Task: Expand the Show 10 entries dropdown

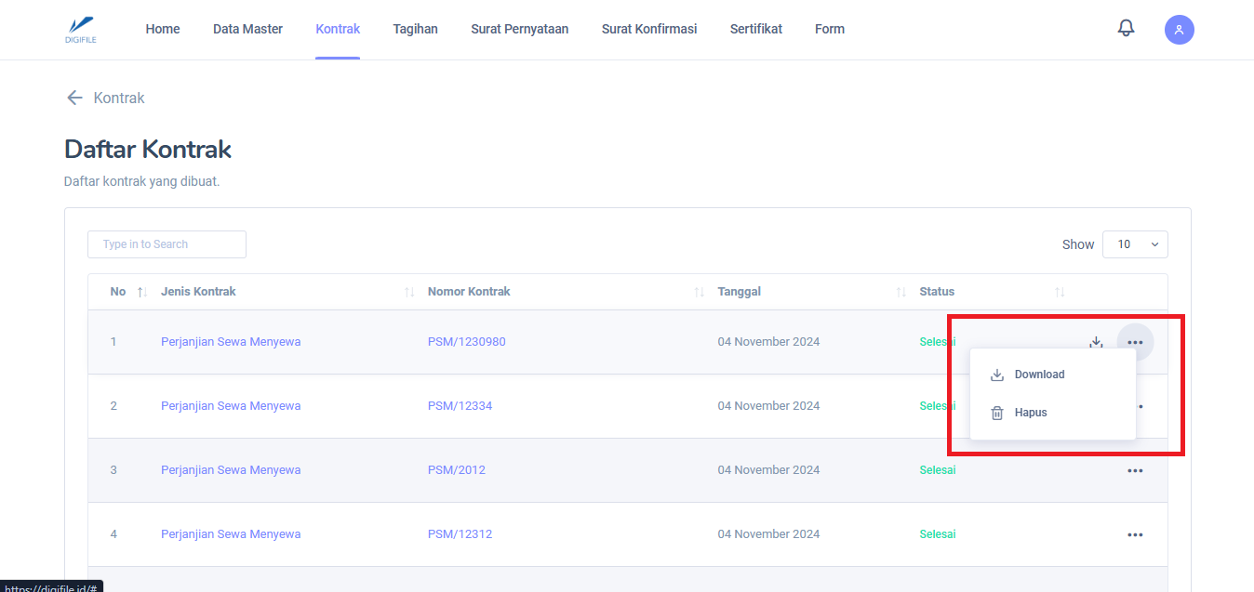Action: [x=1135, y=244]
